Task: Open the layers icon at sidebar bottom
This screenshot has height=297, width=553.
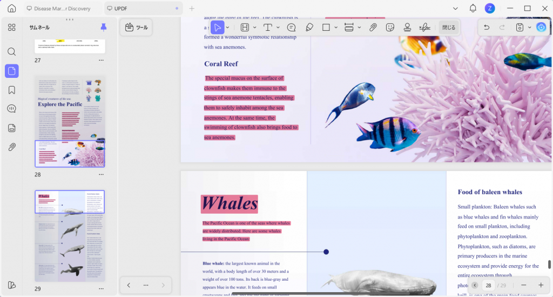Action: point(12,285)
